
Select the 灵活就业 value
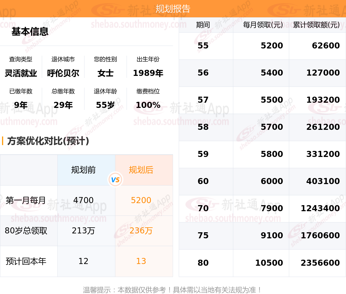[x=21, y=73]
